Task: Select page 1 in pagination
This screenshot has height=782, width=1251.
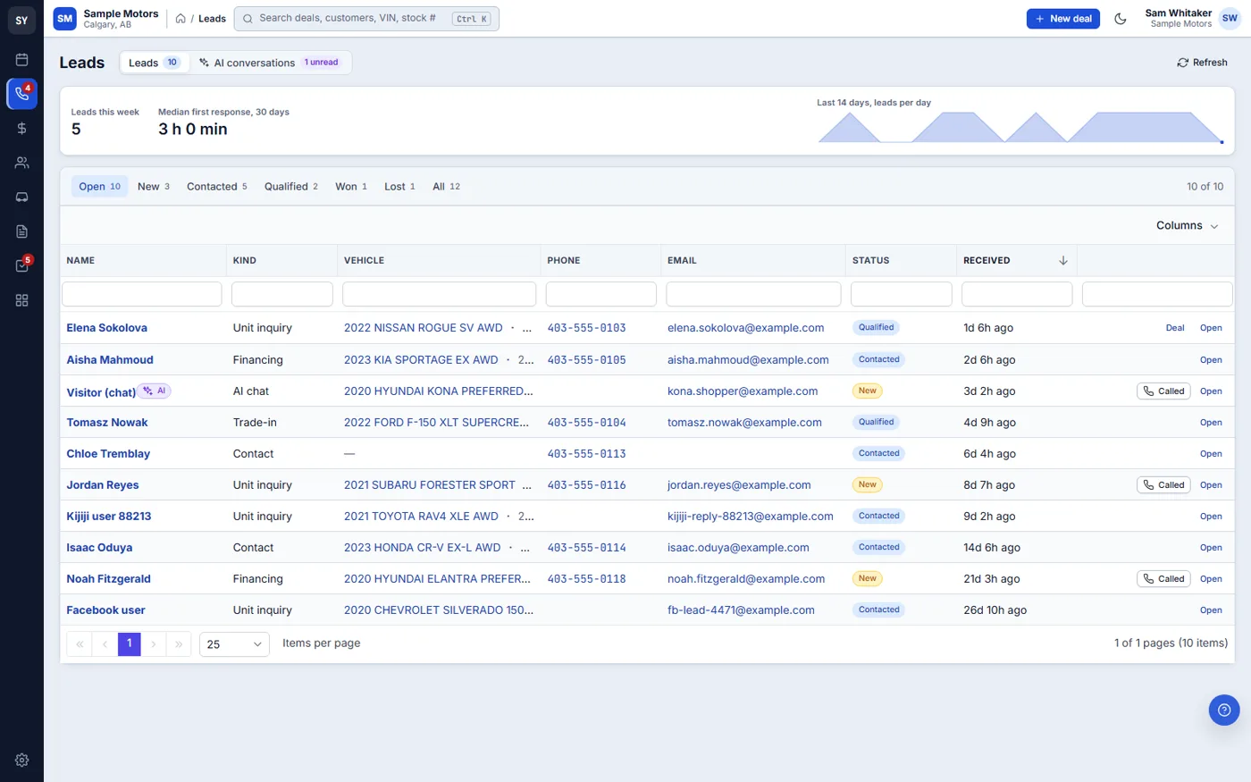Action: click(x=130, y=643)
